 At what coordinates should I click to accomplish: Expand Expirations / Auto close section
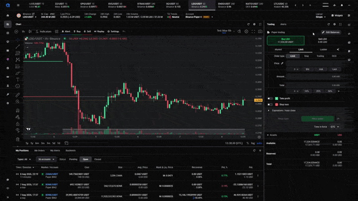(x=282, y=110)
